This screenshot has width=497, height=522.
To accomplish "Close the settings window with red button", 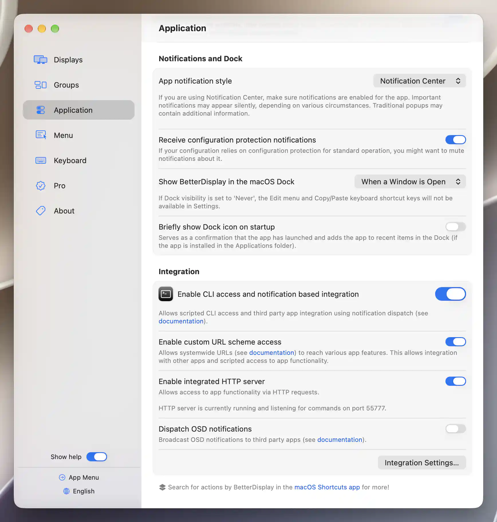I will pos(29,29).
